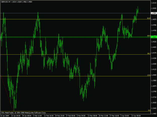
Task: Click the 13 Apr 00:00 time label
Action: [136, 116]
